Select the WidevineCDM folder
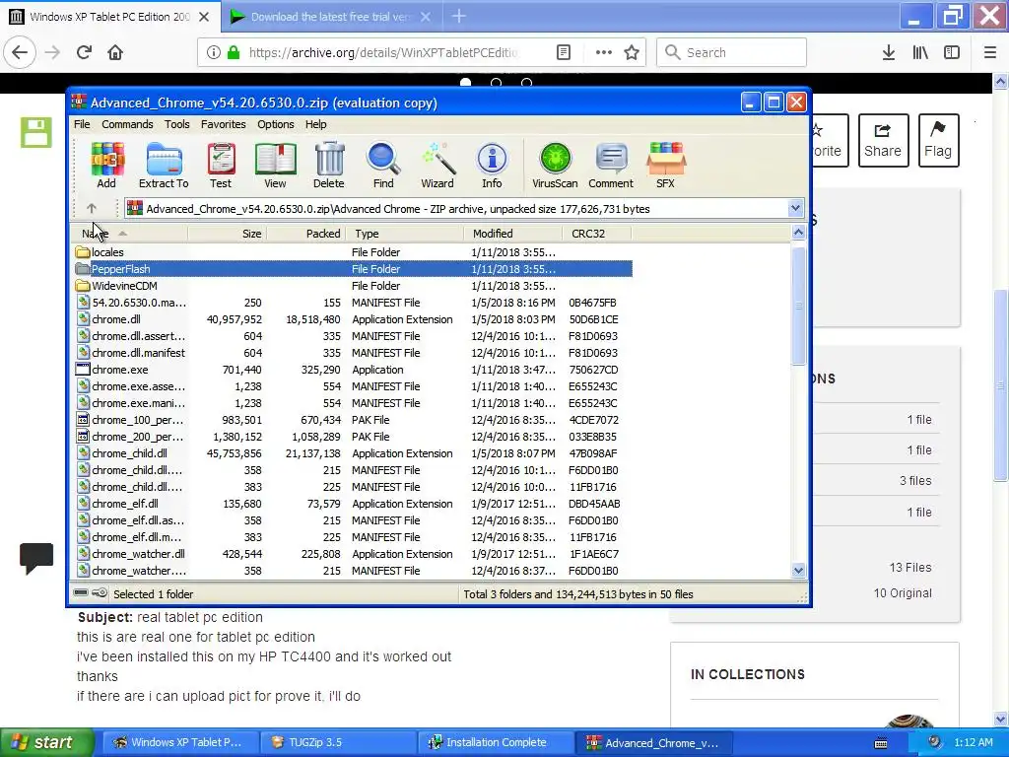 pos(124,286)
